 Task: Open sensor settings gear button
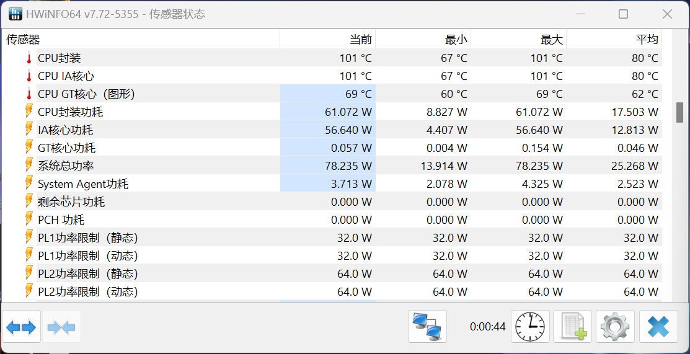coord(615,327)
